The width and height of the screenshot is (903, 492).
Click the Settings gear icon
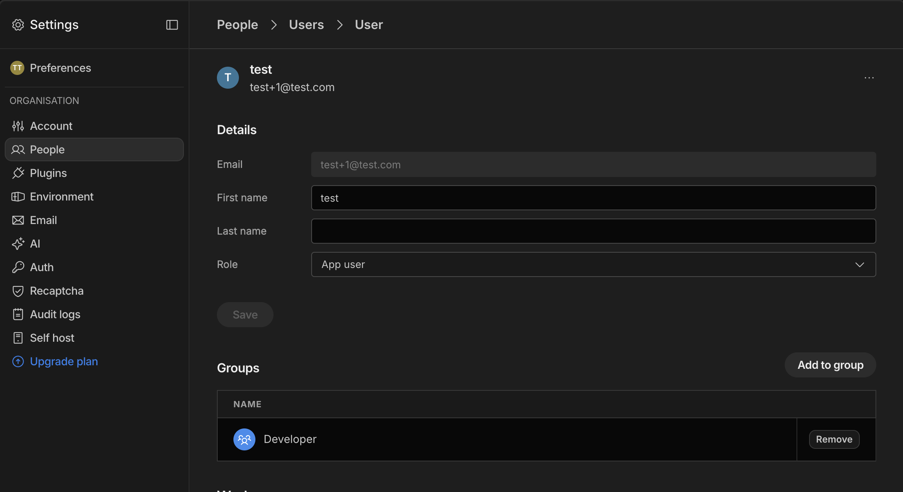[x=18, y=25]
